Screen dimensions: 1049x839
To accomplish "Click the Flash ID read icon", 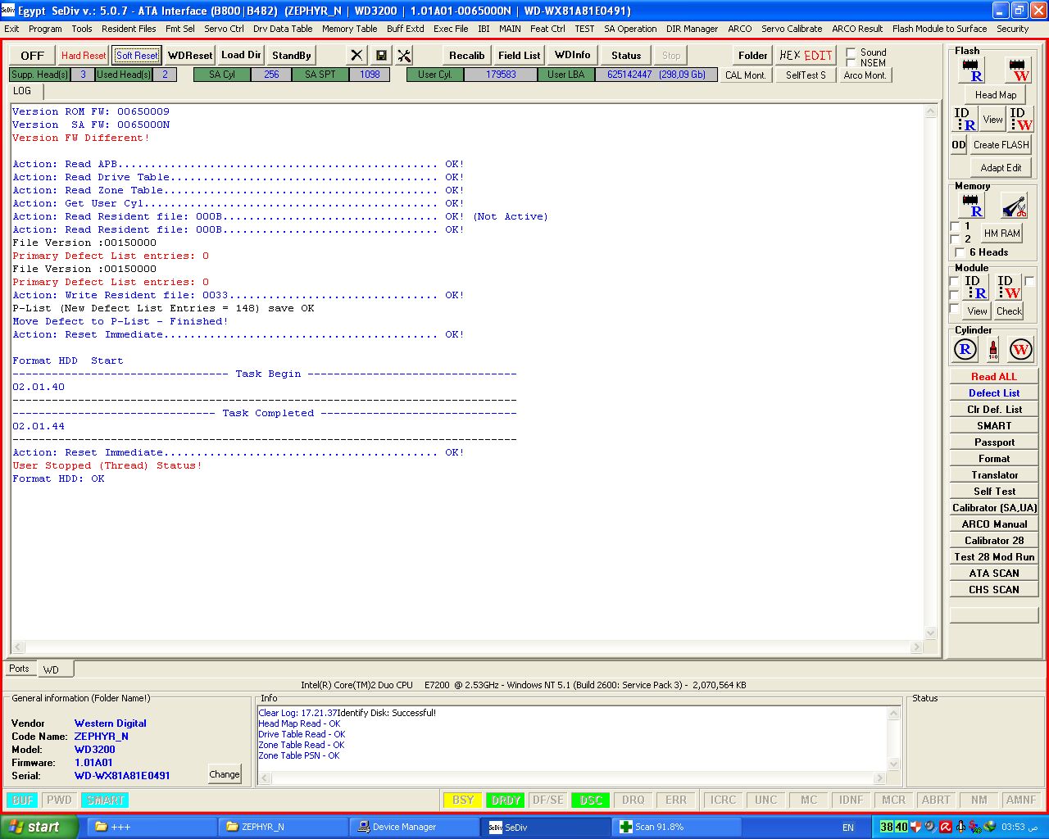I will click(965, 120).
